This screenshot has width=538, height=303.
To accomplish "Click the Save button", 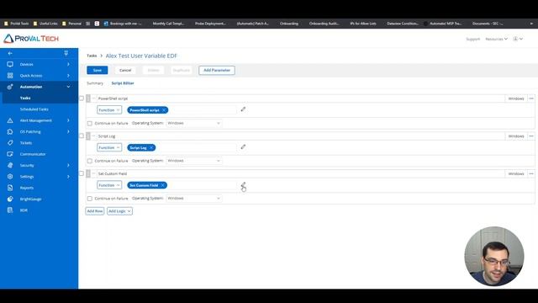I will tap(98, 70).
